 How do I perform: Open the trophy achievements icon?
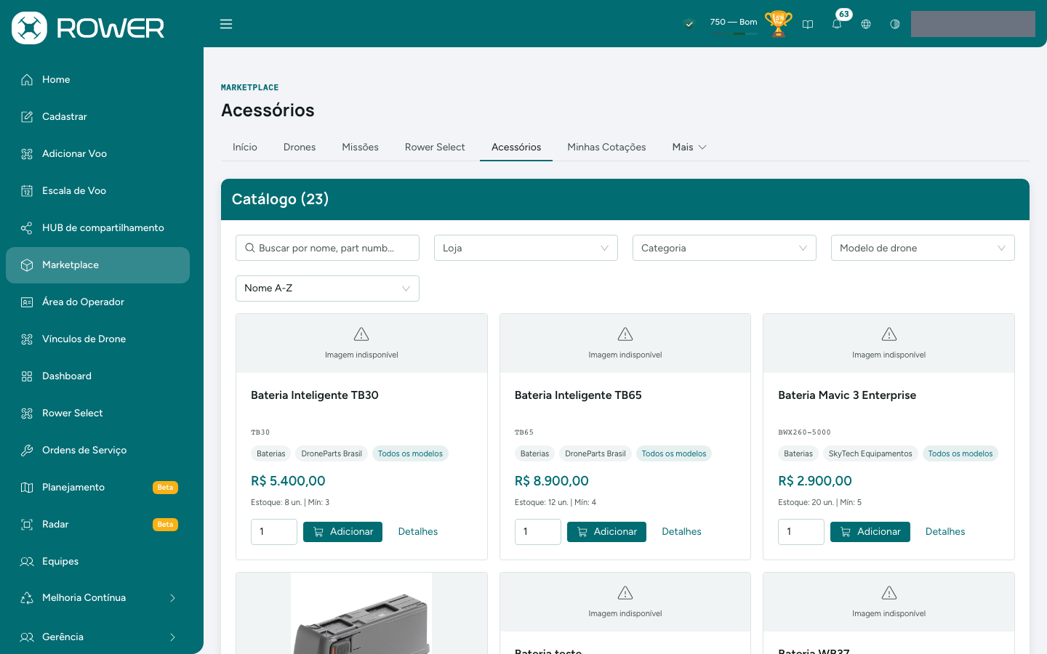pos(779,24)
